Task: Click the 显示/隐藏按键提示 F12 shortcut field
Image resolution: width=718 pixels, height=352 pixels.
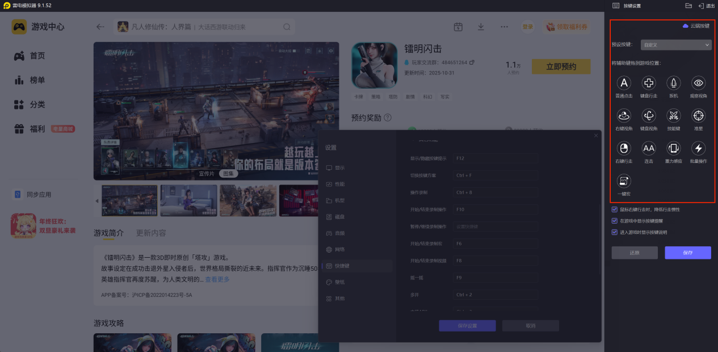Action: pos(496,158)
